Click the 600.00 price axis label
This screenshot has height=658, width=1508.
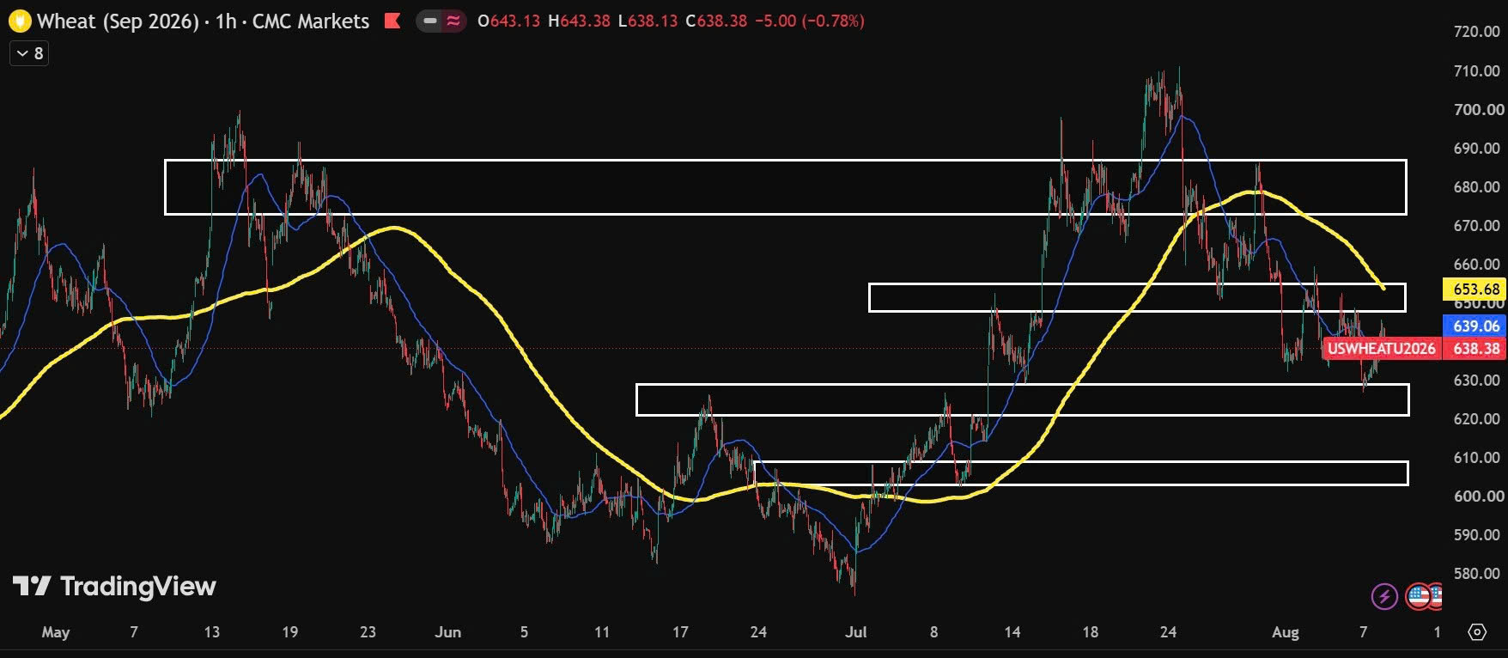1477,496
